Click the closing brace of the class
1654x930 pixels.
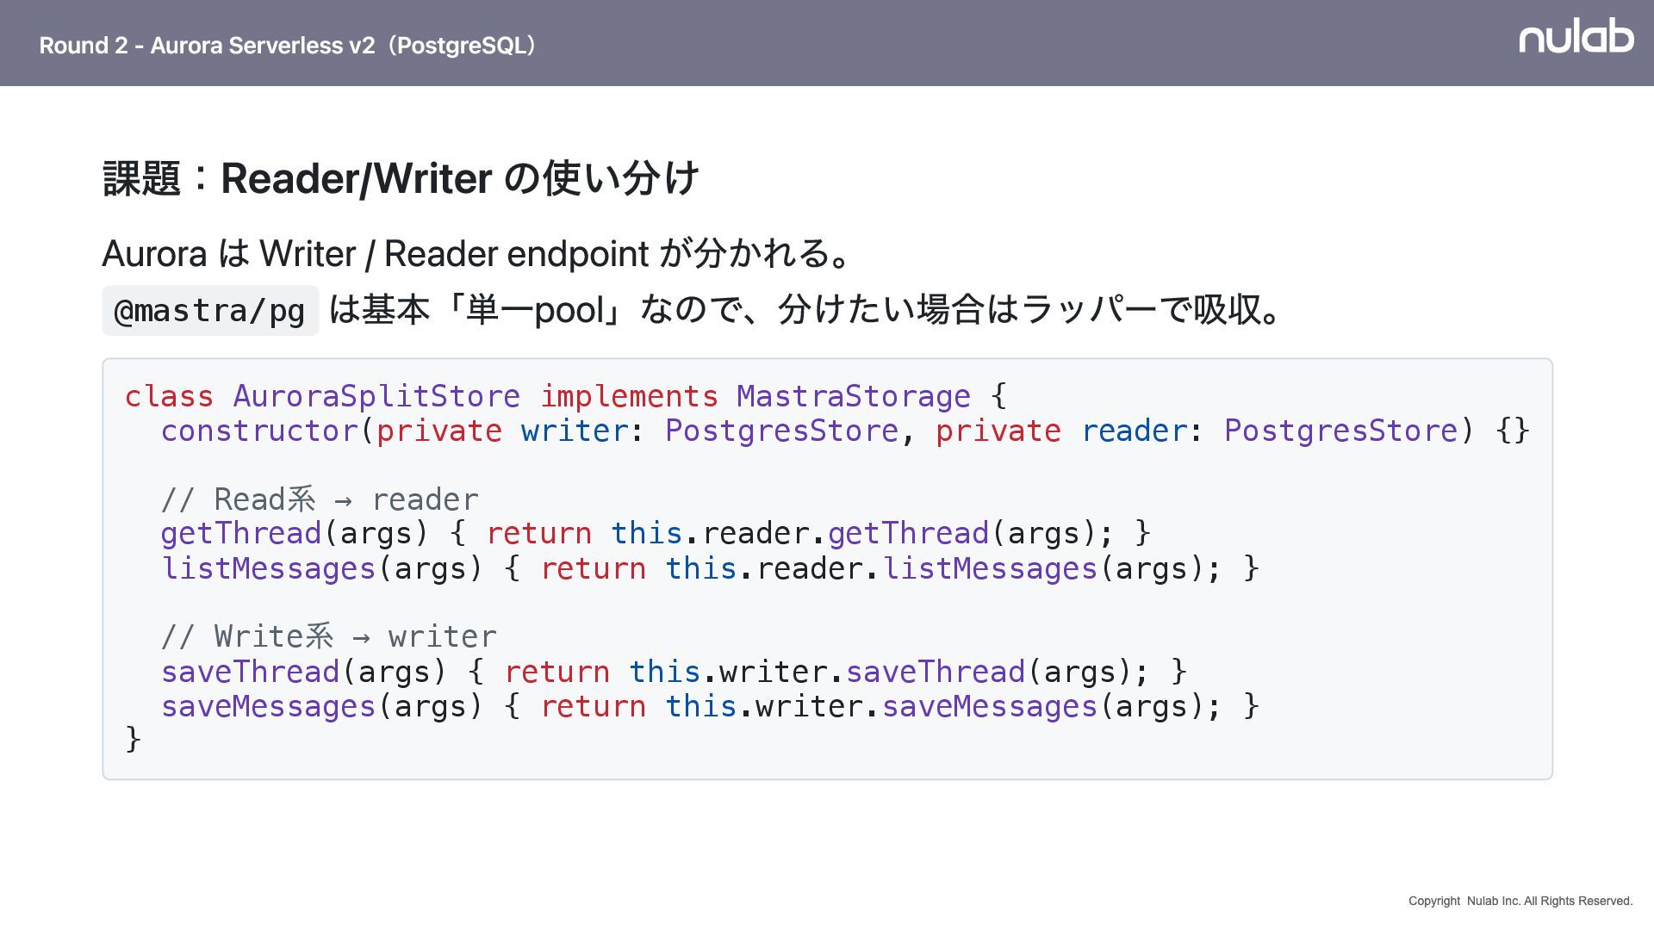(x=133, y=739)
